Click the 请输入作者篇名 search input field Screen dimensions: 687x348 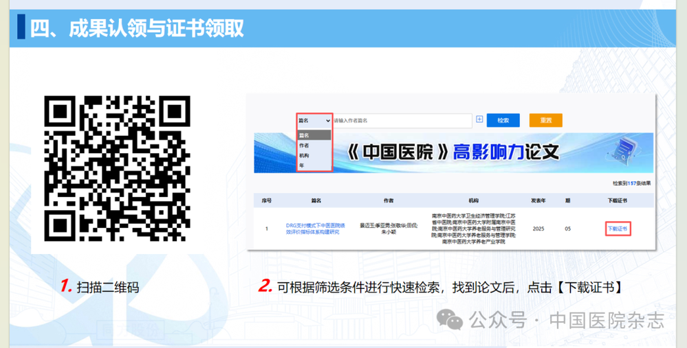[x=402, y=121]
